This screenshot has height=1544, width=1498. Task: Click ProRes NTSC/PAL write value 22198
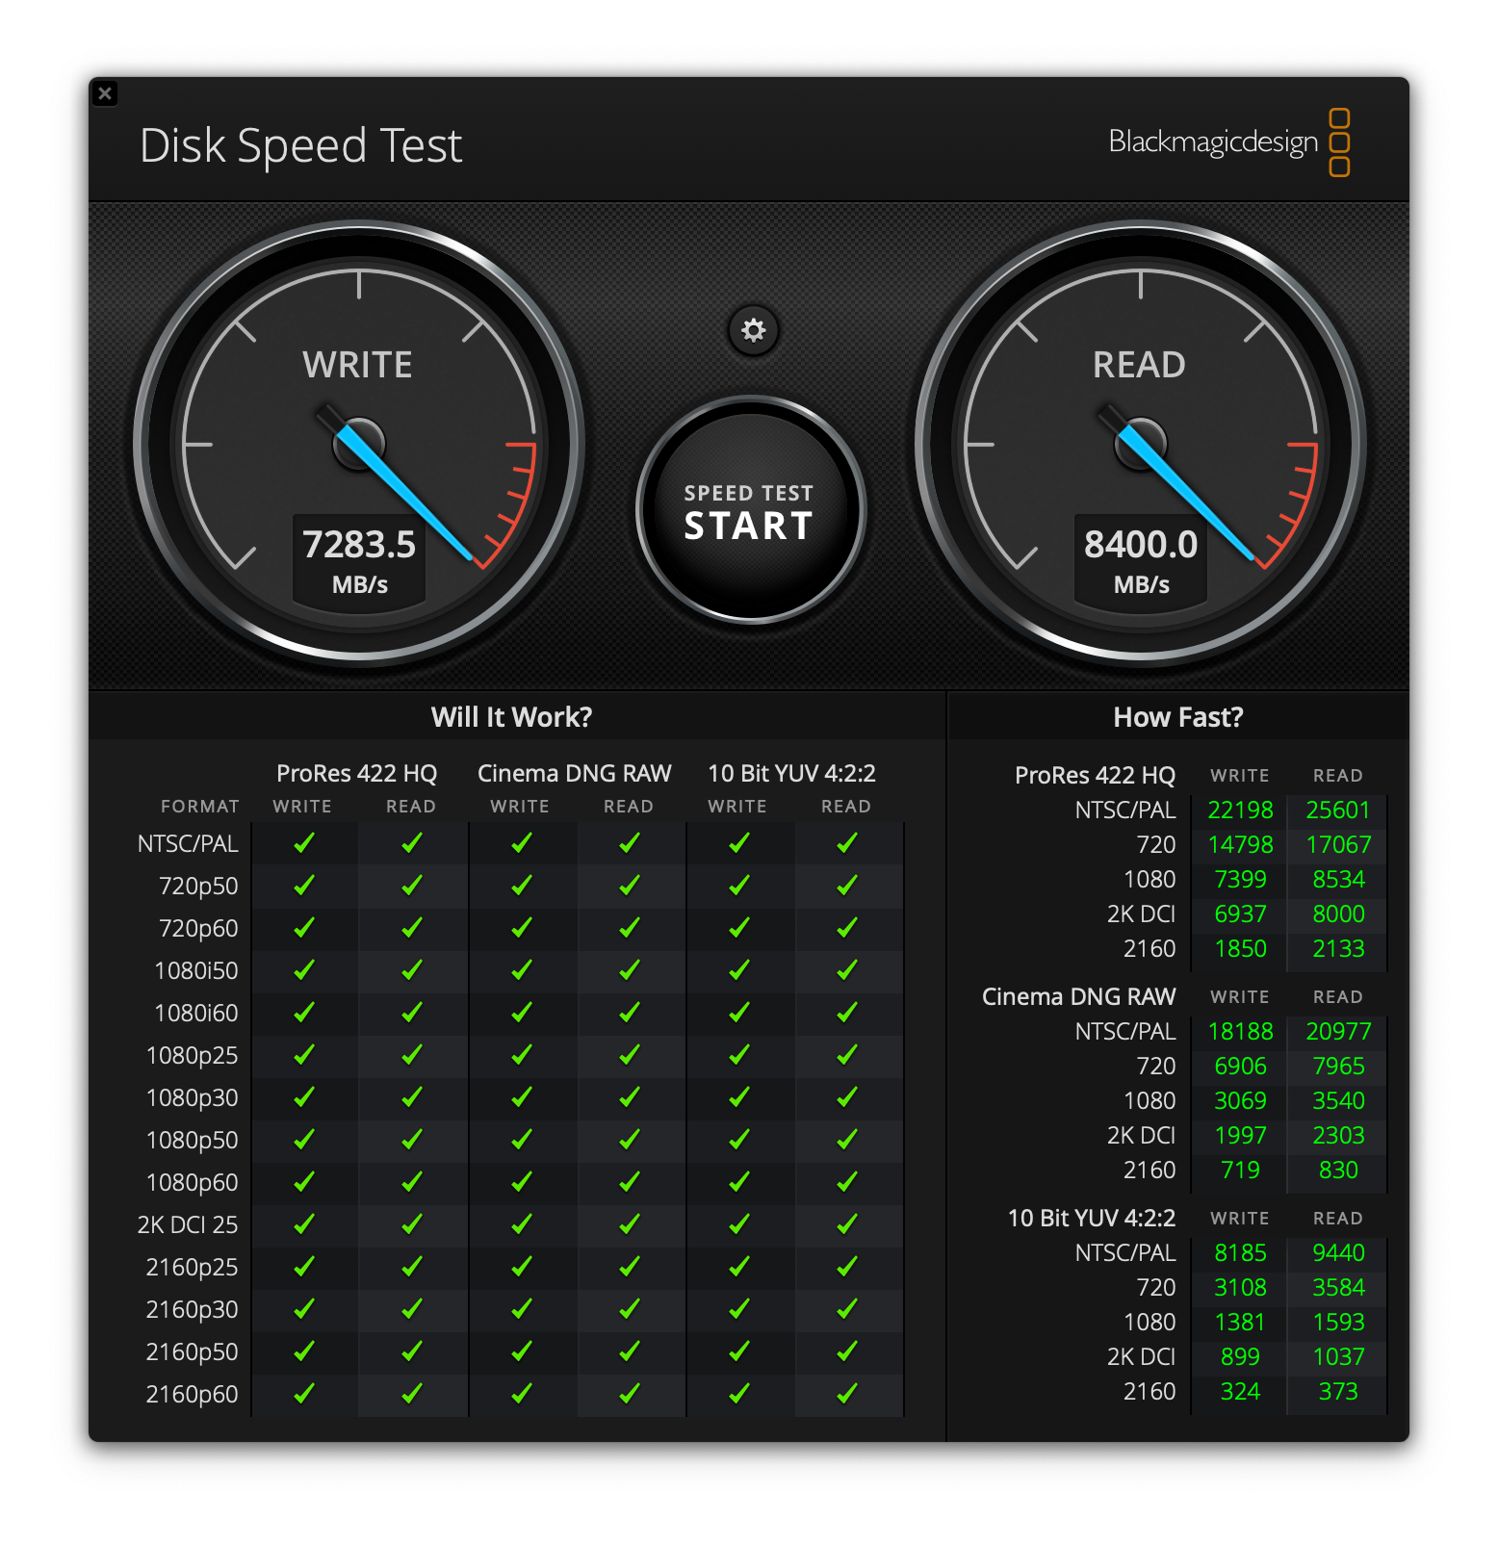(x=1240, y=811)
